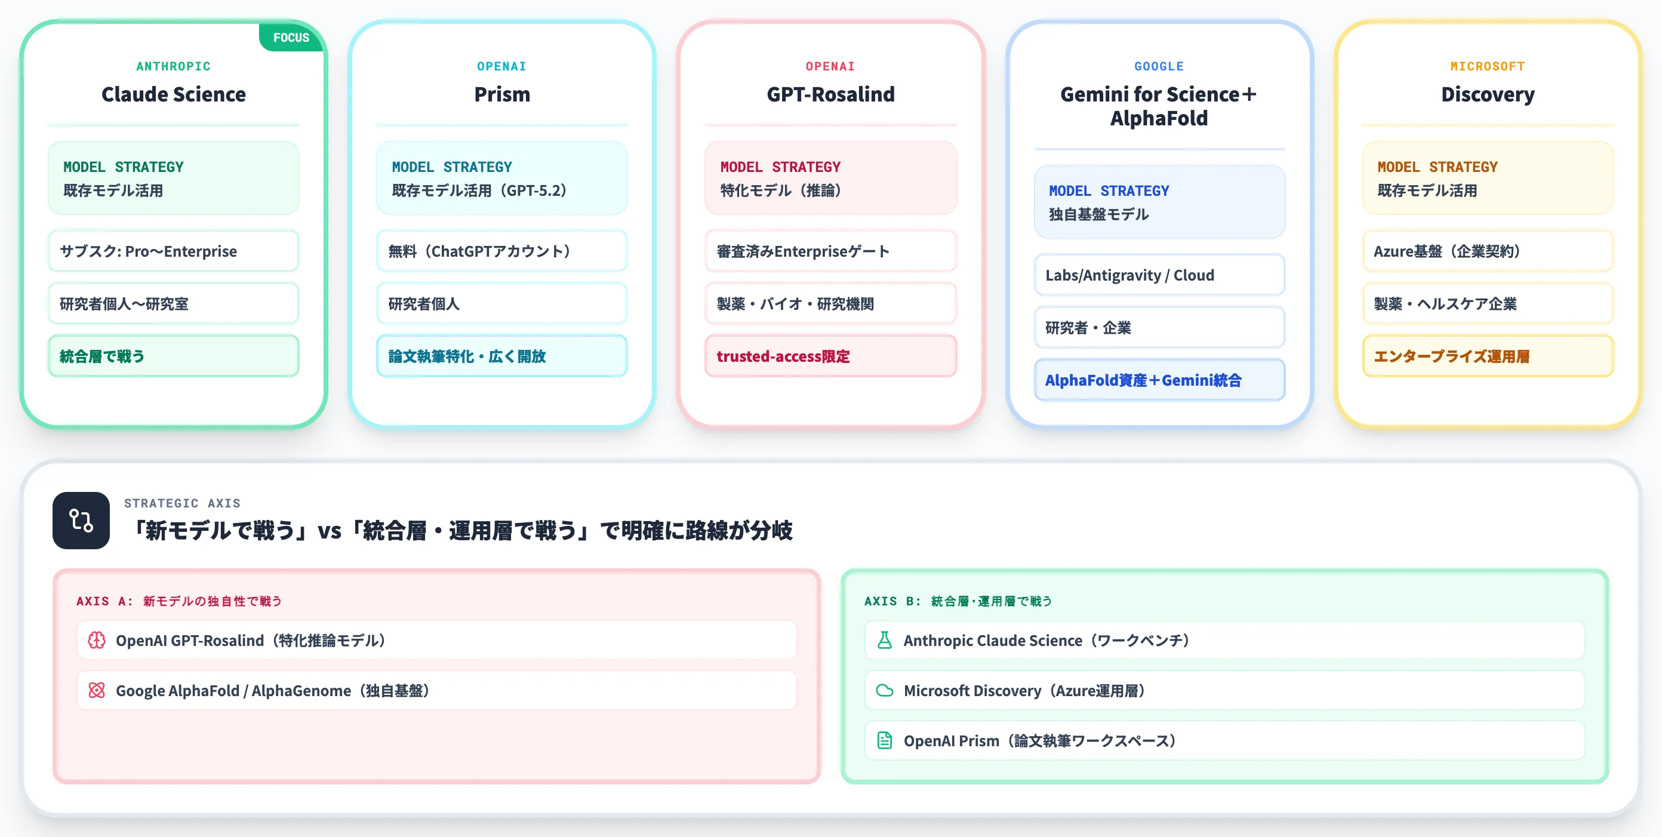The height and width of the screenshot is (837, 1662).
Task: Click the green 統合層で戦う highlight
Action: coord(174,356)
